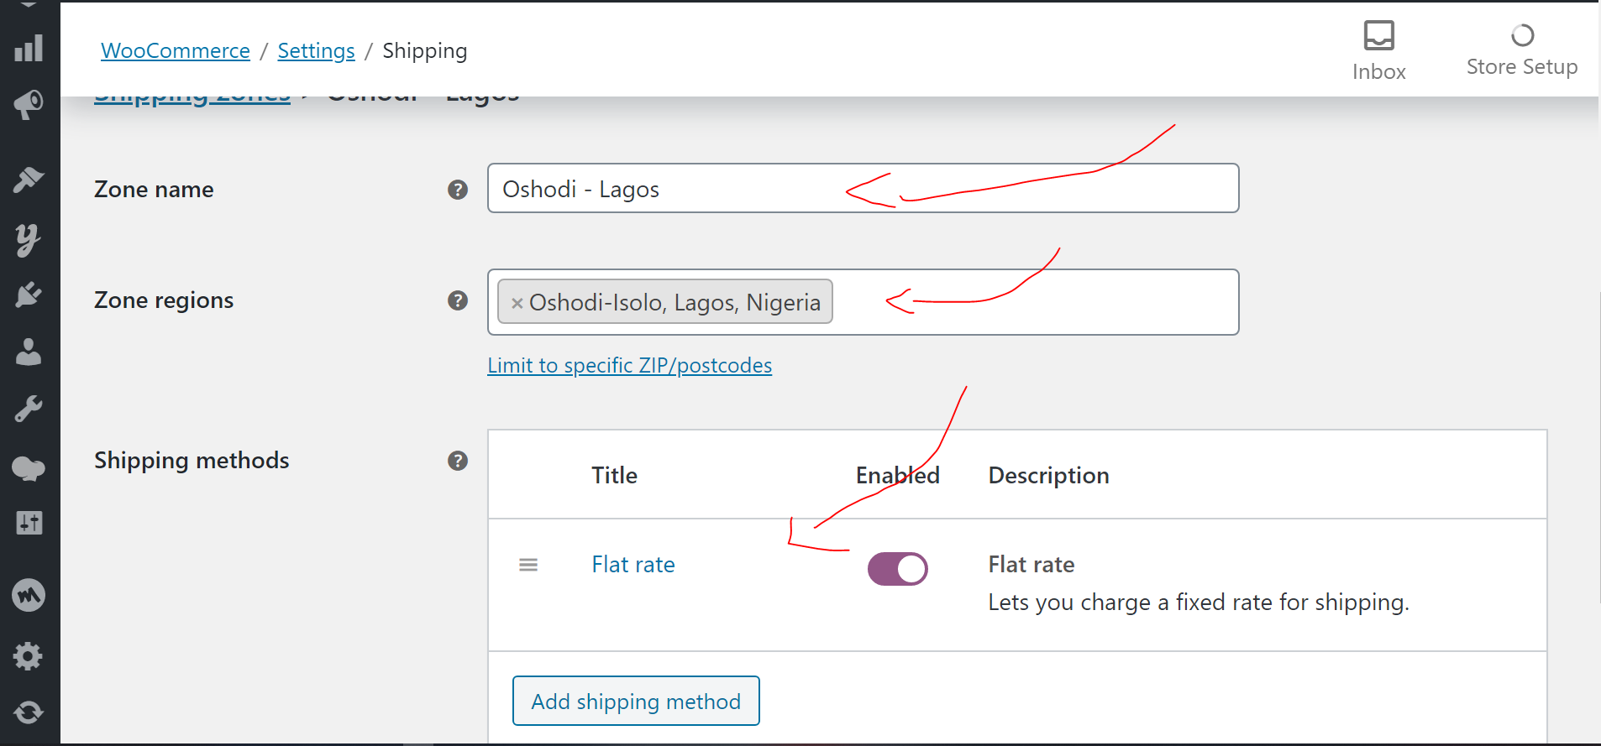Open Plugins plug sidebar icon
This screenshot has width=1601, height=746.
(29, 295)
